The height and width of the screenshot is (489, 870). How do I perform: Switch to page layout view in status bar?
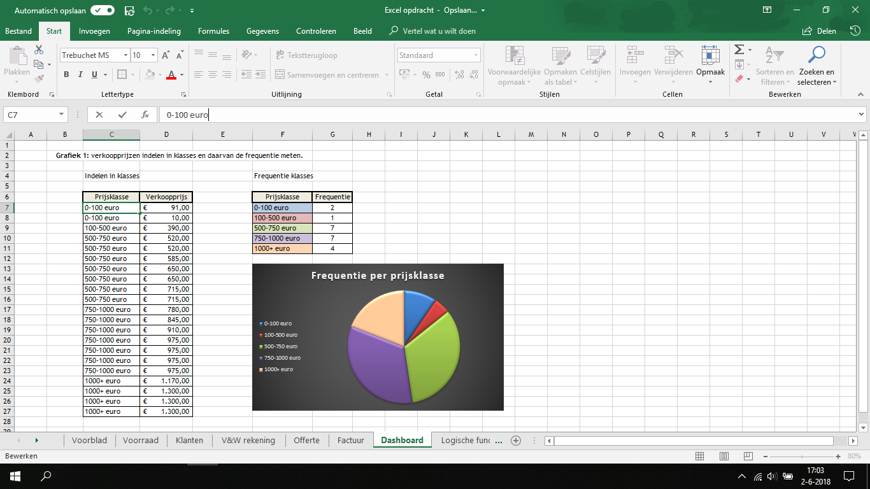coord(724,456)
